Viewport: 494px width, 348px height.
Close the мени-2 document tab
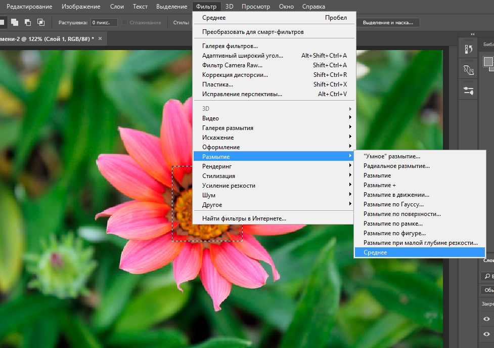pos(100,38)
